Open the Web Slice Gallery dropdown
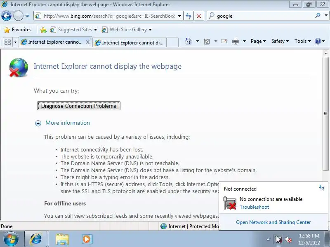Screen dimensions: 330x247 tap(127, 30)
